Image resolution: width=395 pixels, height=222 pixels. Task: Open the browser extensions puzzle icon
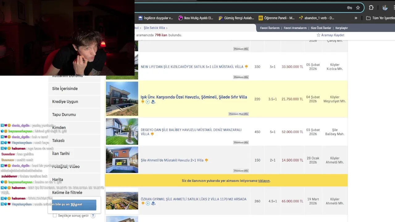371,8
